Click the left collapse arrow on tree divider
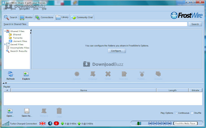This screenshot has width=206, height=128. (x=31, y=31)
